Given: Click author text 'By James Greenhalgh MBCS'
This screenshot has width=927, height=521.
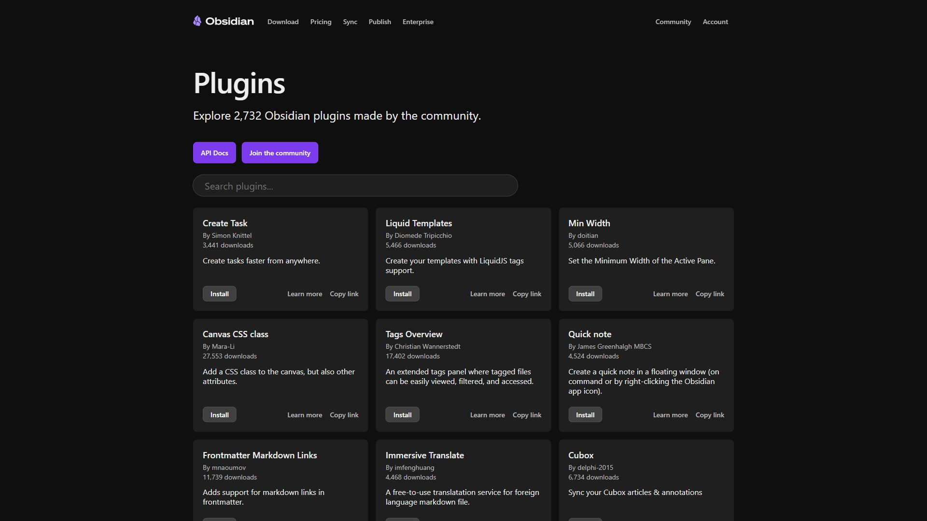Looking at the screenshot, I should click(x=610, y=346).
